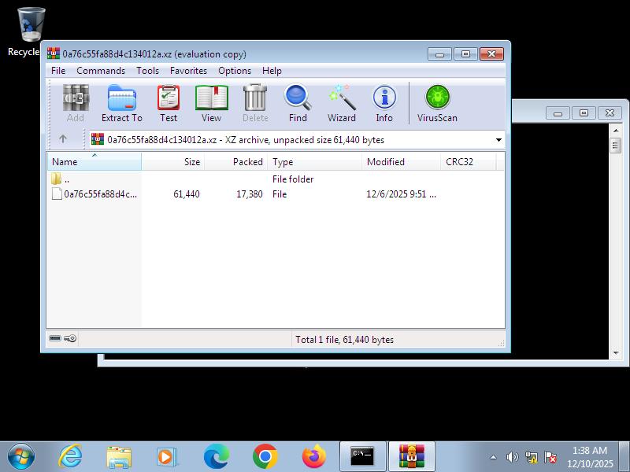Run the Test archive tool

[x=169, y=104]
